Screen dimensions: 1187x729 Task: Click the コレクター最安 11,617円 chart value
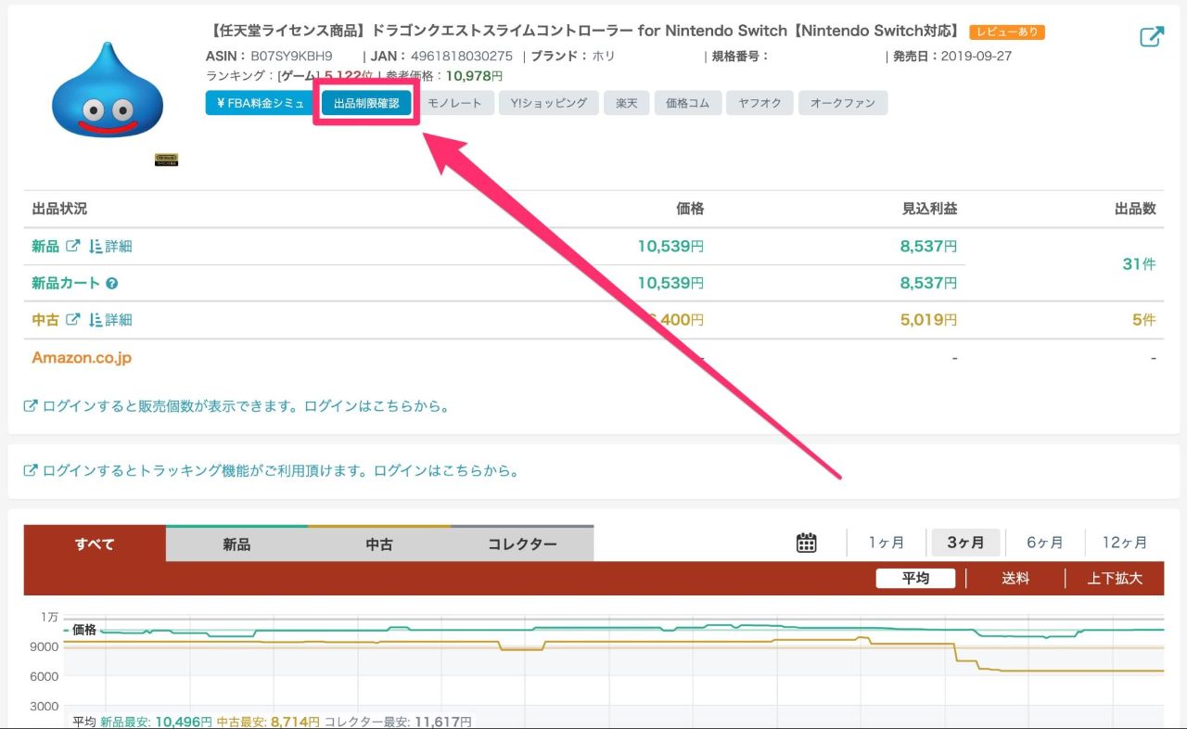coord(441,721)
